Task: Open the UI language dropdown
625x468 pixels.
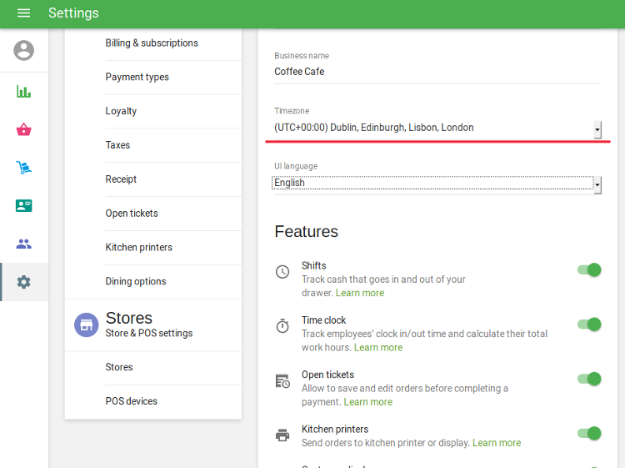Action: (436, 184)
